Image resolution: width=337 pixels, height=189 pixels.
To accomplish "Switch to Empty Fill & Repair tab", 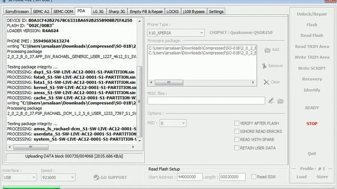I will (x=146, y=12).
